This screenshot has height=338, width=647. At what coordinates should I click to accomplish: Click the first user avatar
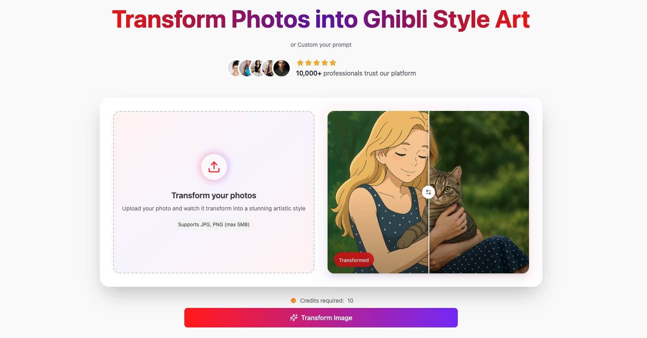(235, 68)
